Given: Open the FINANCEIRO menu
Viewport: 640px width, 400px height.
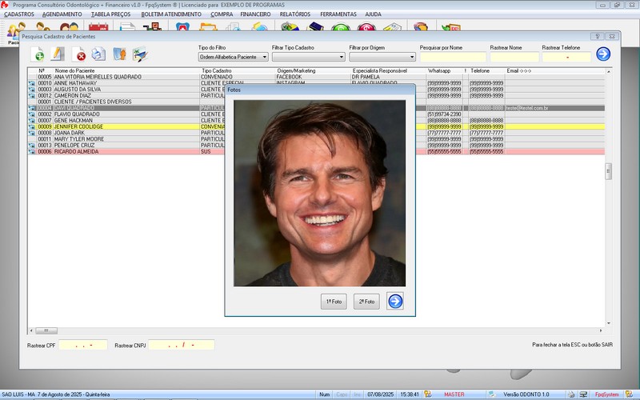Looking at the screenshot, I should tap(255, 14).
